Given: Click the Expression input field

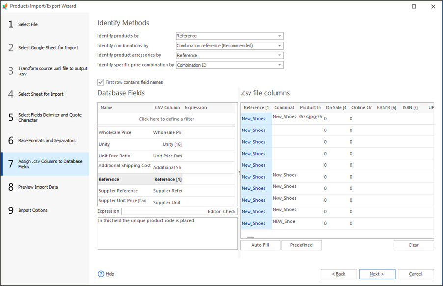Looking at the screenshot, I should click(165, 212).
